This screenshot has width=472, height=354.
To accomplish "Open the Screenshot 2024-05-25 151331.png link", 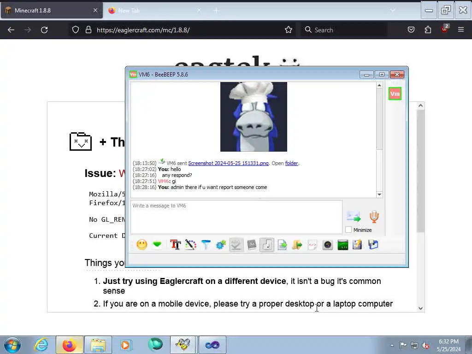I will click(x=228, y=163).
